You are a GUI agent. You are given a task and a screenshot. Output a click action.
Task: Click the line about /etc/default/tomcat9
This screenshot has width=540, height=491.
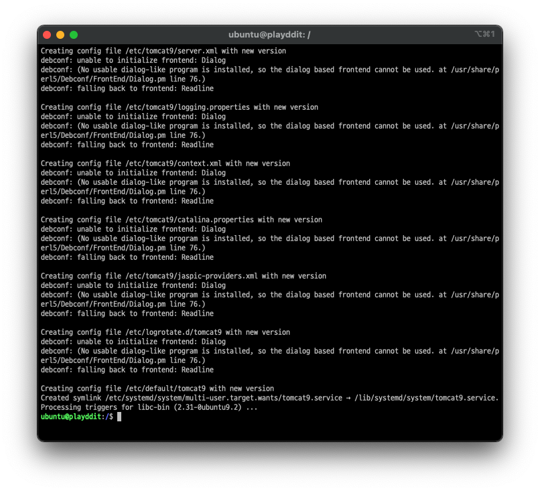157,389
